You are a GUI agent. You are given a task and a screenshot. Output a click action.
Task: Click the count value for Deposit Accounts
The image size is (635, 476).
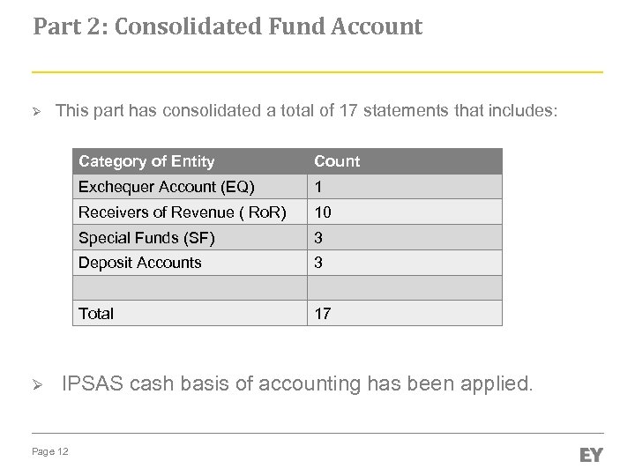pyautogui.click(x=404, y=263)
